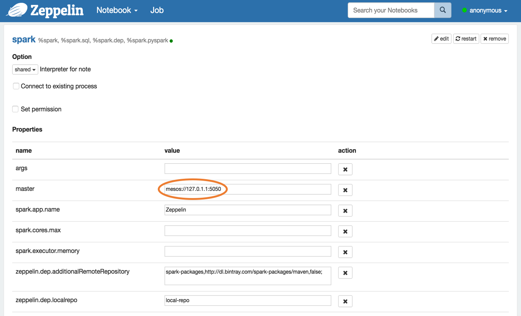Restart the spark interpreter

coord(466,39)
